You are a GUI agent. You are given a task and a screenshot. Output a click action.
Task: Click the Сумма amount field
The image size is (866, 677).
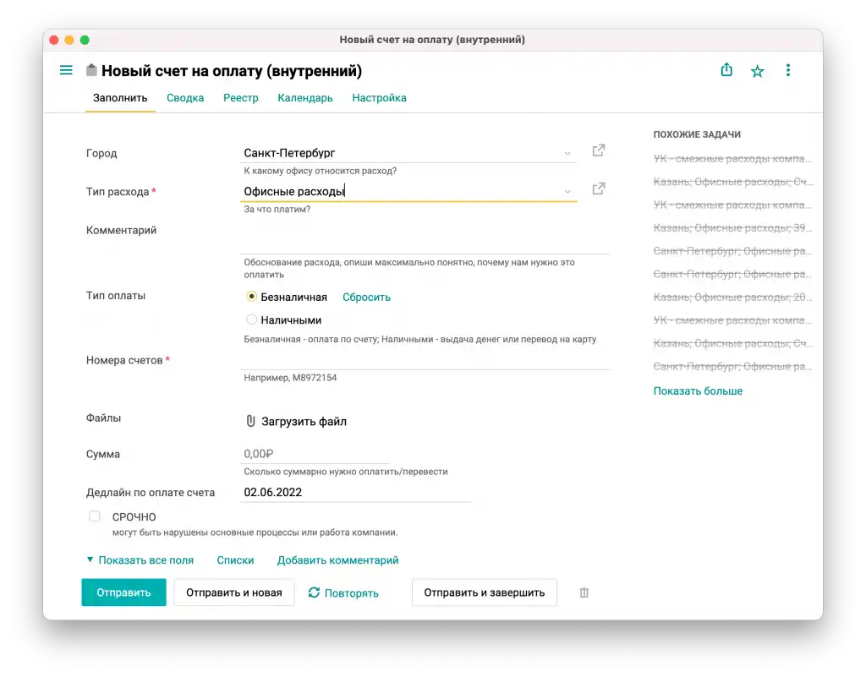[315, 454]
